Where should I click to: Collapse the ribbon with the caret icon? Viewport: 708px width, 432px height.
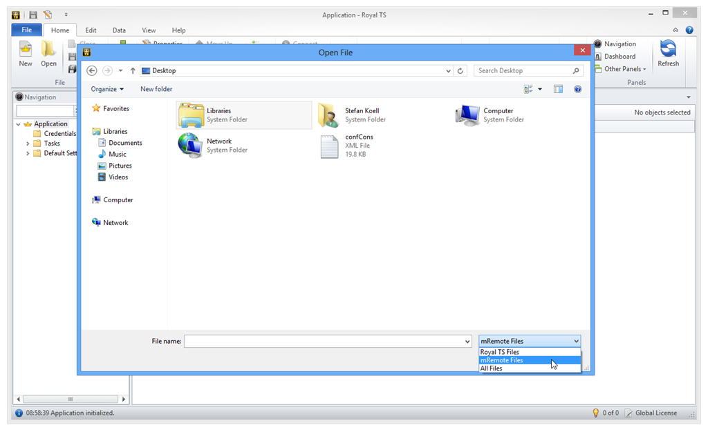[x=676, y=30]
